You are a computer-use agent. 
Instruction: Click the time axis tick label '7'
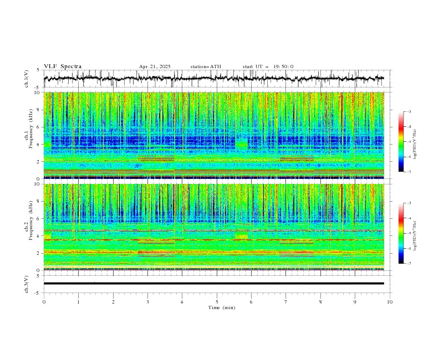(x=286, y=302)
